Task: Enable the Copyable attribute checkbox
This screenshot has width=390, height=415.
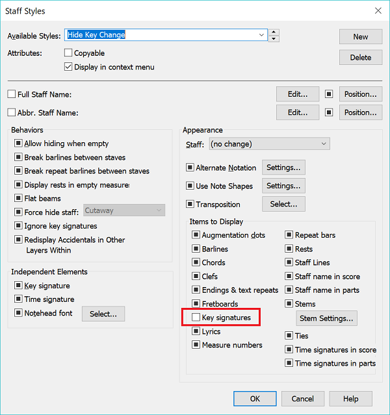Action: point(69,53)
